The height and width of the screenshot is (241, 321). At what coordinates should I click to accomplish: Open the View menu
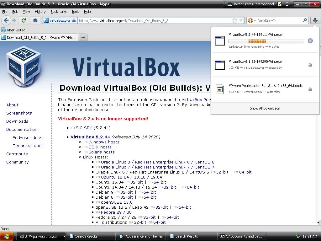(x=26, y=12)
